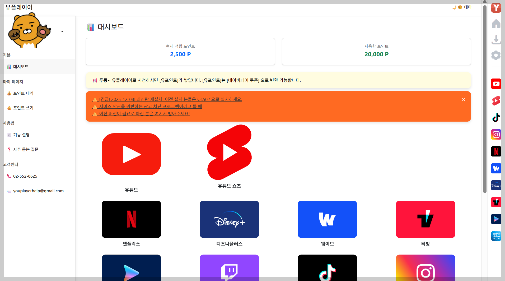
Task: Open the 서비스 약관 ad-block notice link
Action: (x=147, y=106)
